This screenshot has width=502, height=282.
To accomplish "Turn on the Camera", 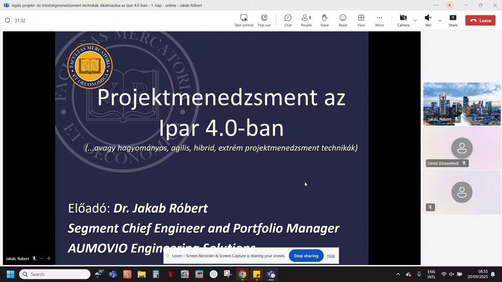I will tap(403, 20).
